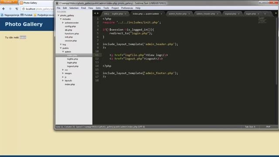
Task: Open the Edit menu in Sublime Text
Action: (x=65, y=8)
